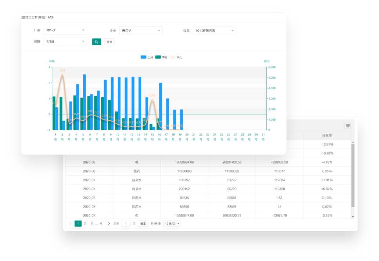
Task: Click the green search icon button
Action: pyautogui.click(x=97, y=42)
